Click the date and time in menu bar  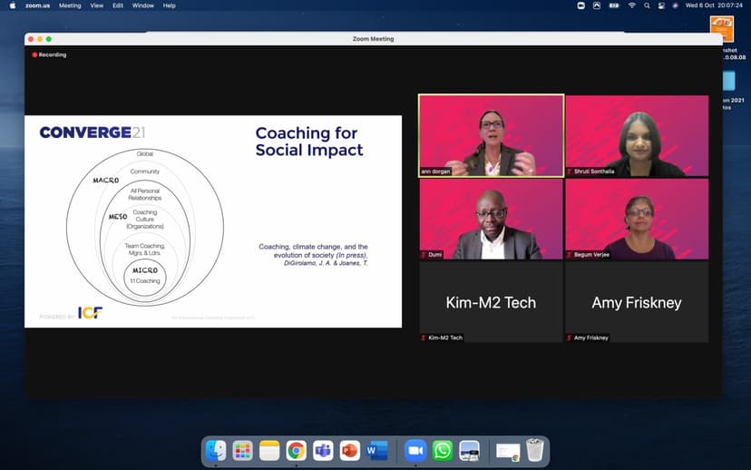tap(714, 5)
